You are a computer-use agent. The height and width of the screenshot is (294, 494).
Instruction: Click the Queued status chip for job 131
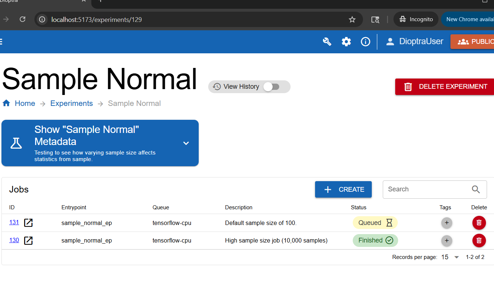[x=375, y=222]
